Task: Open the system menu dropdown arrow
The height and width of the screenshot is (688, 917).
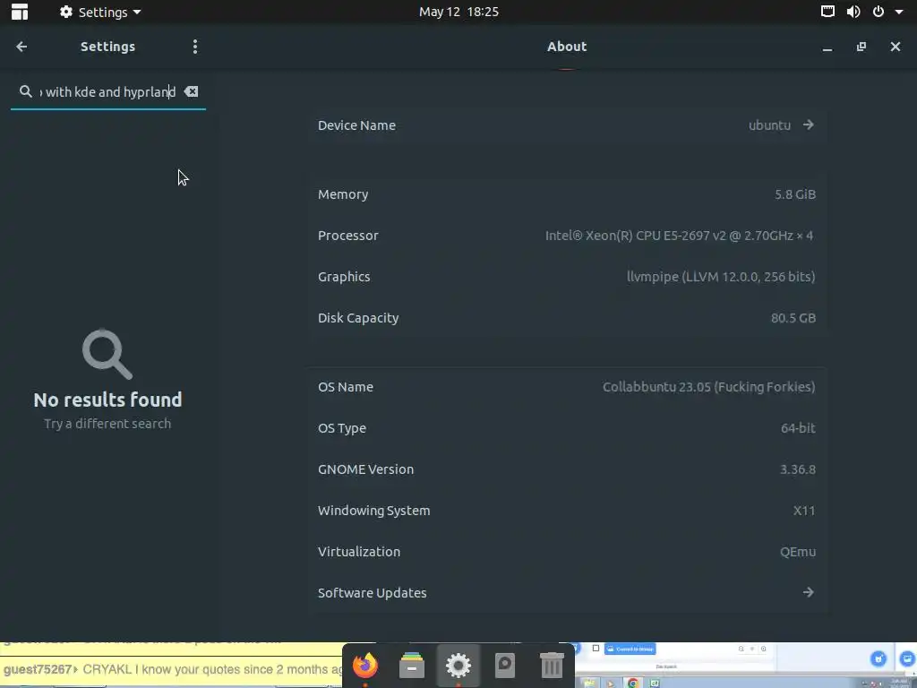Action: coord(899,12)
